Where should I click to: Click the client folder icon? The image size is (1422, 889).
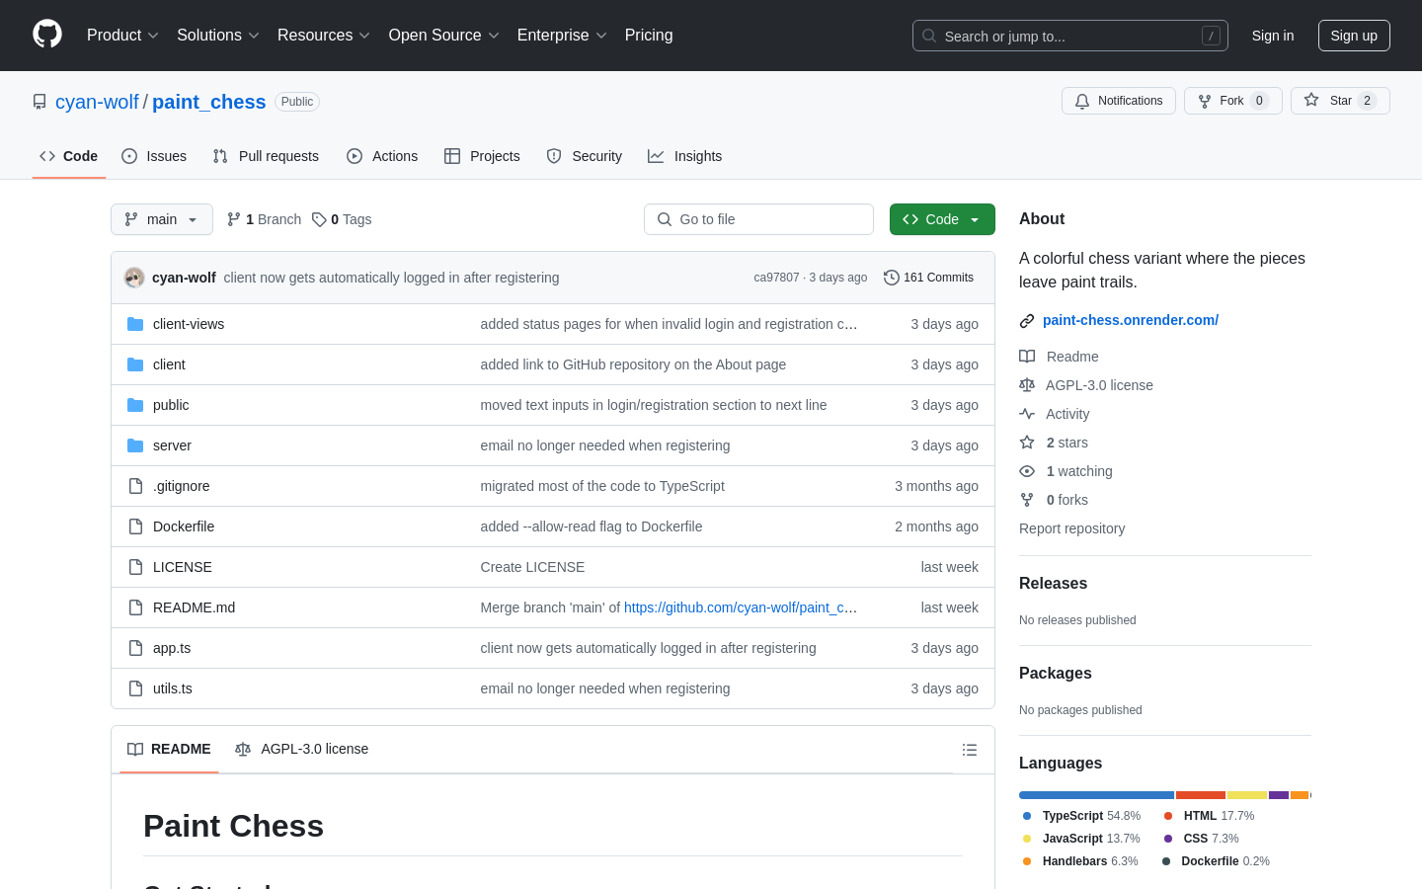pos(135,364)
